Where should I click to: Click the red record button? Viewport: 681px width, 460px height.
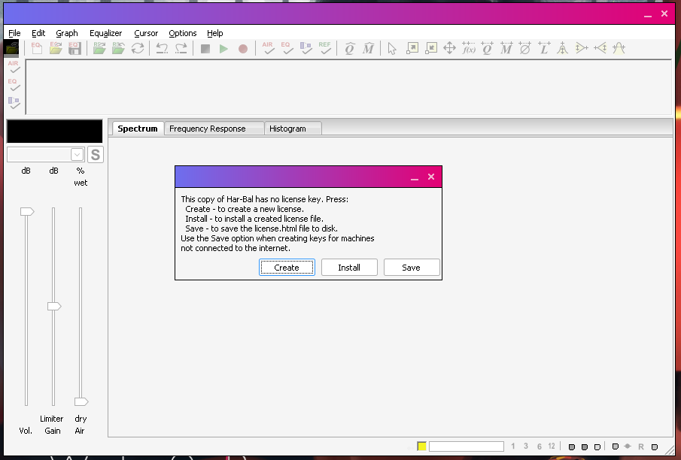tap(243, 49)
